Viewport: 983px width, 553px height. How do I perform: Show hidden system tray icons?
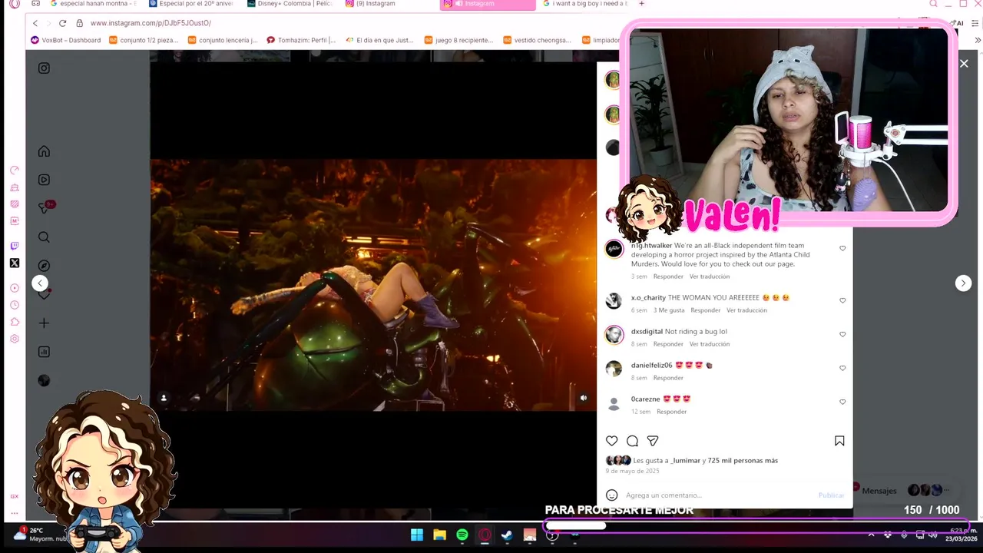(x=871, y=535)
